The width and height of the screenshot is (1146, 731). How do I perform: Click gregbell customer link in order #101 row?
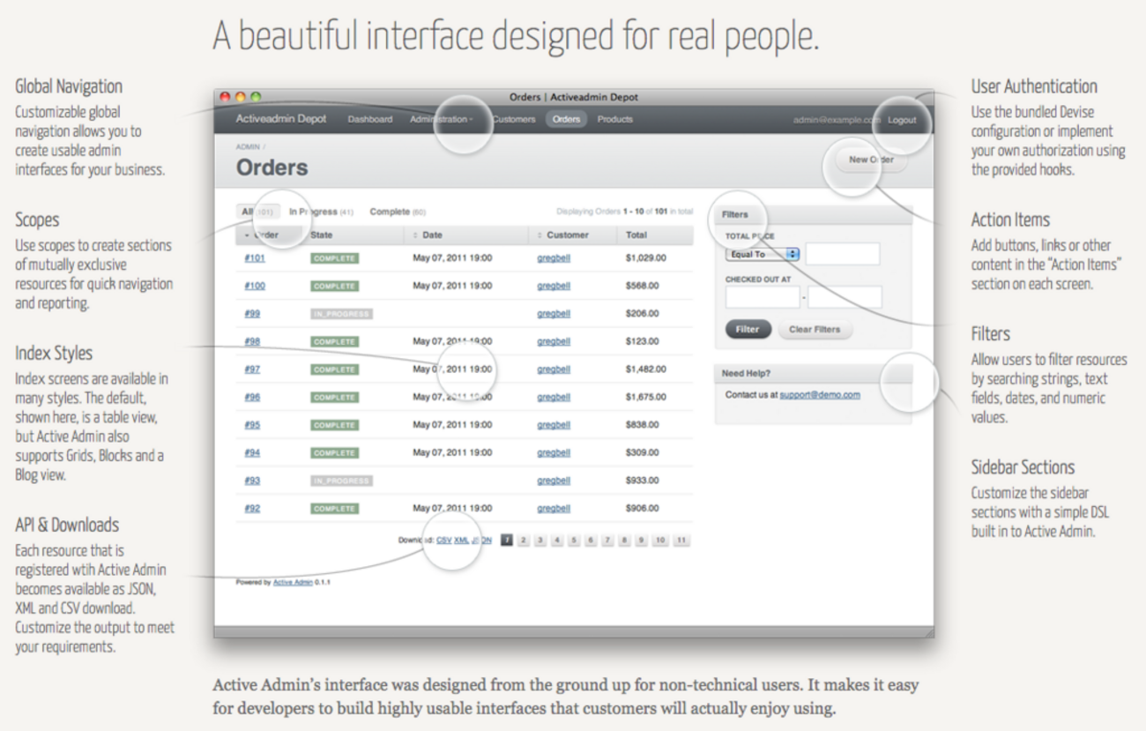coord(554,258)
